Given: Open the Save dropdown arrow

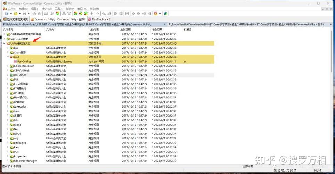Looking at the screenshot, I should pos(28,14).
